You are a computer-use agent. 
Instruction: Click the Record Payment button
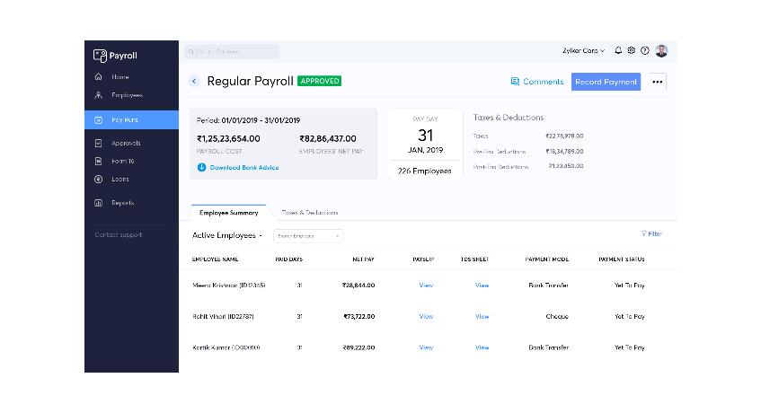606,82
